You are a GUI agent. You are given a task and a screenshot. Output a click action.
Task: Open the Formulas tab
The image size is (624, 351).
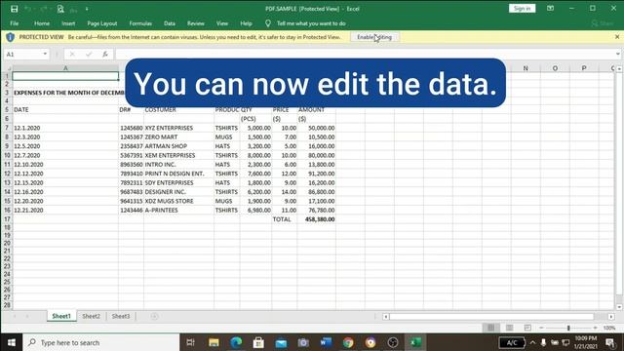click(x=140, y=23)
